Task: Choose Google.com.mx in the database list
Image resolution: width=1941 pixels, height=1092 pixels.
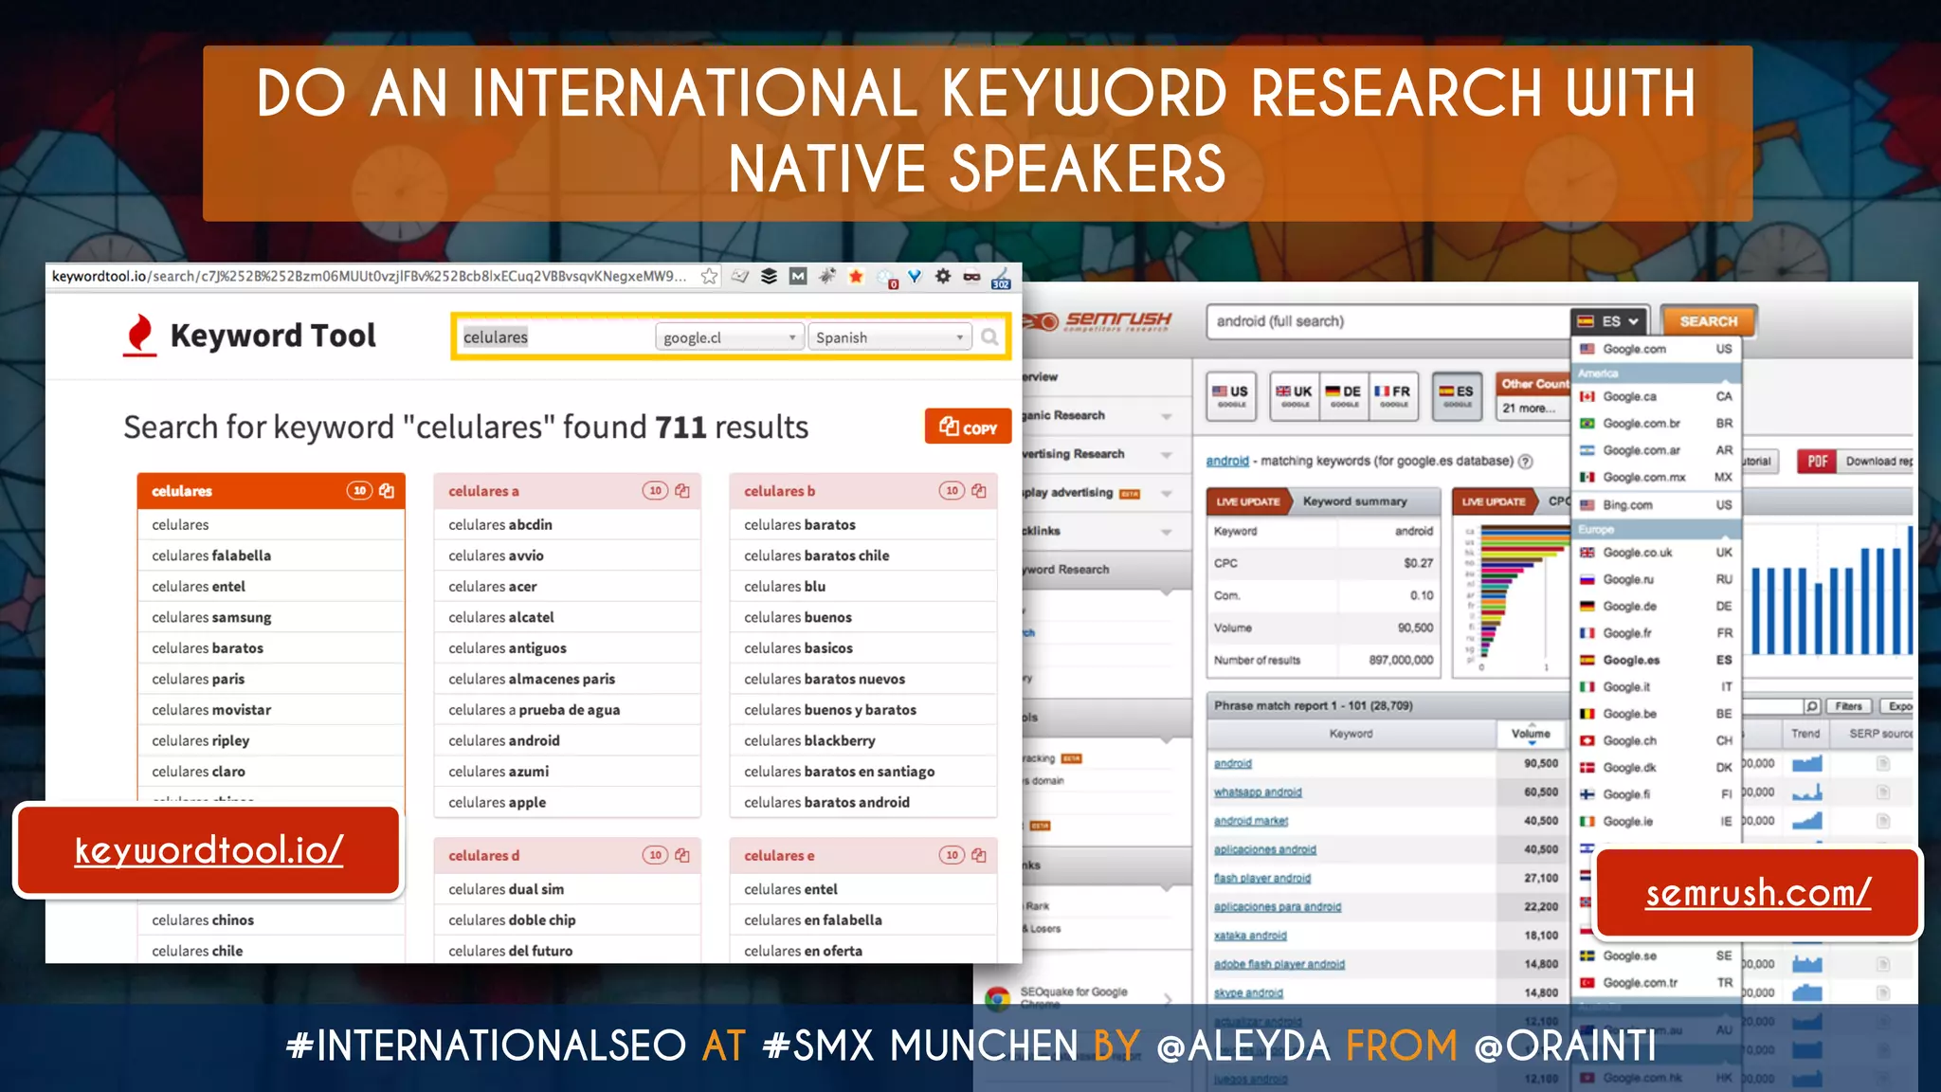Action: tap(1656, 478)
